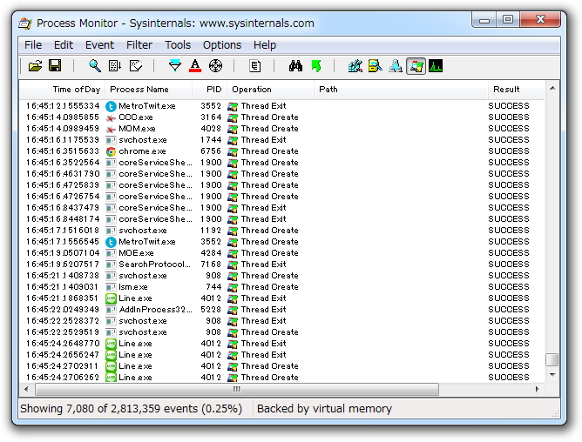This screenshot has width=582, height=442.
Task: Click the Find binoculars icon
Action: click(x=295, y=66)
